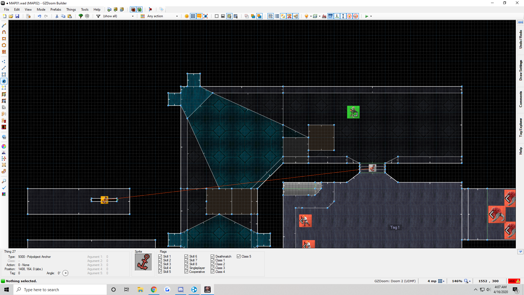Toggle the Class 5 checkbox
The height and width of the screenshot is (295, 524).
click(239, 256)
